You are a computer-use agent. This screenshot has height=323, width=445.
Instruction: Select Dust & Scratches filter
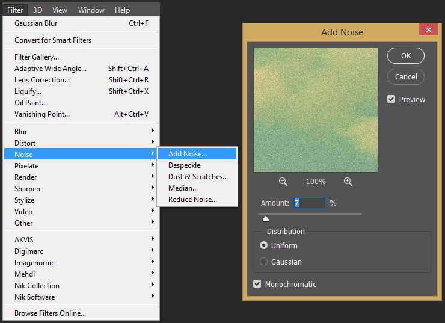coord(198,177)
